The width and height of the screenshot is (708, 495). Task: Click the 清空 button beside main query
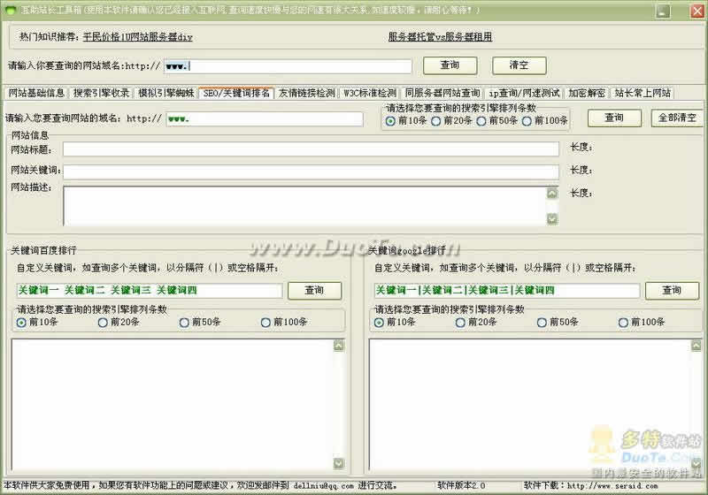tap(519, 65)
